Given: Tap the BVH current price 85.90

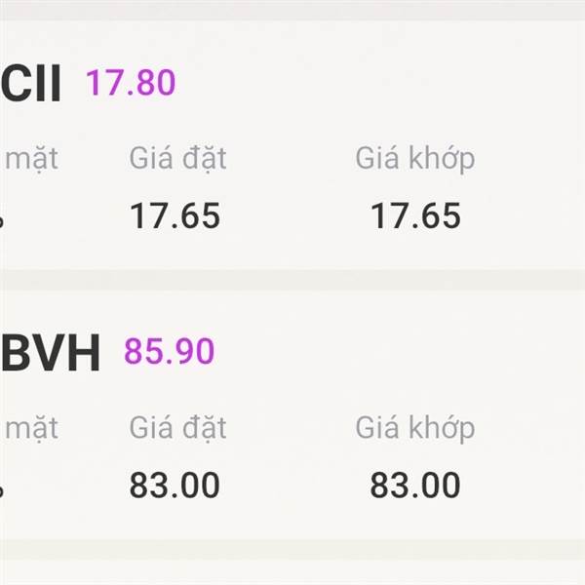Looking at the screenshot, I should click(169, 351).
